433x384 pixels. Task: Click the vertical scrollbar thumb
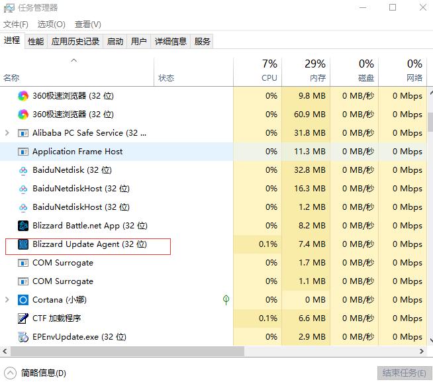coord(431,121)
